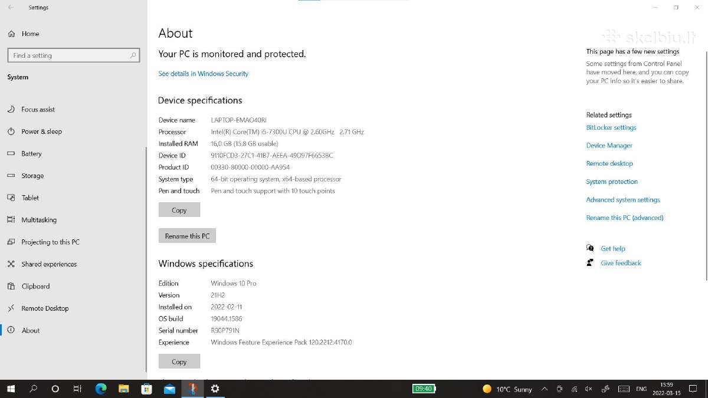
Task: Open Clipboard settings
Action: [35, 286]
